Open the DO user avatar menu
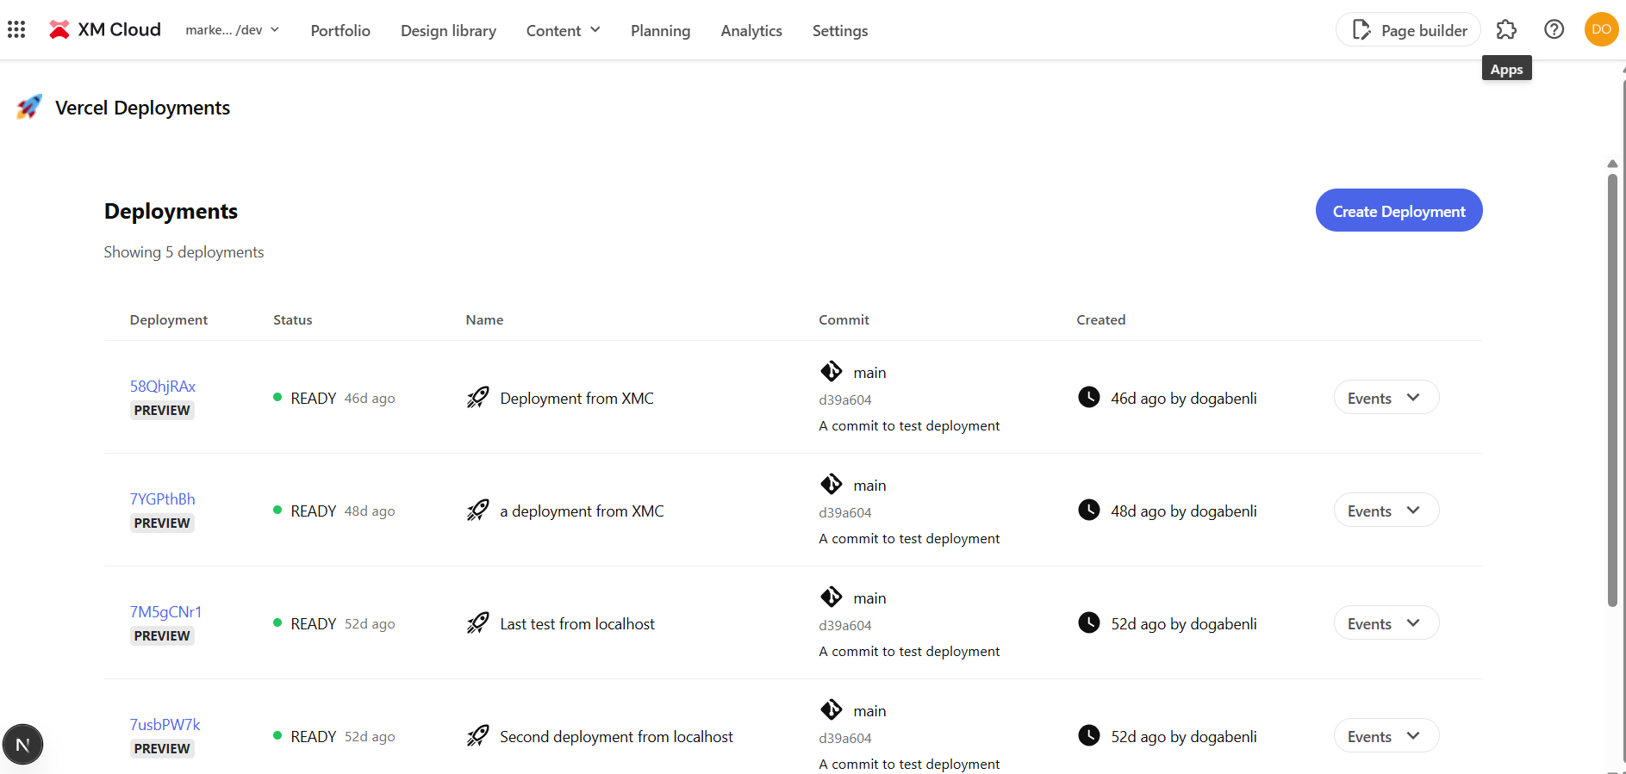The height and width of the screenshot is (774, 1626). [1601, 30]
